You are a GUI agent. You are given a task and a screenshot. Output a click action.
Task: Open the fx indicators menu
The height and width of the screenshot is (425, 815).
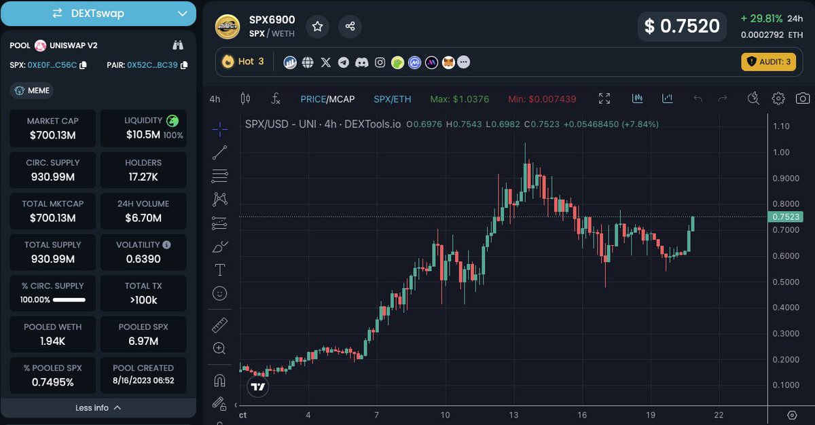click(276, 99)
